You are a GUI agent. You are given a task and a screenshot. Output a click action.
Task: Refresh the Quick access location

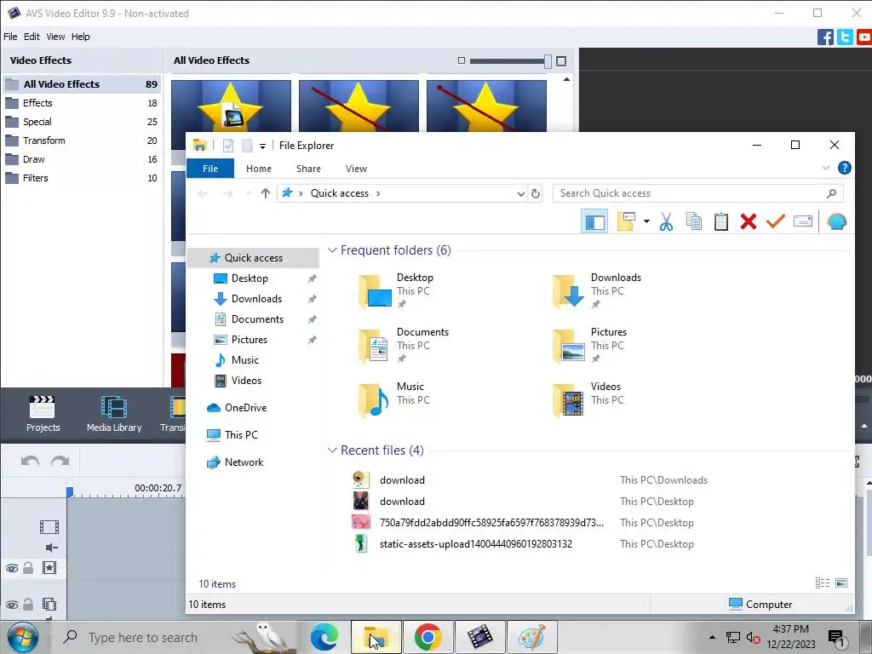click(x=535, y=193)
